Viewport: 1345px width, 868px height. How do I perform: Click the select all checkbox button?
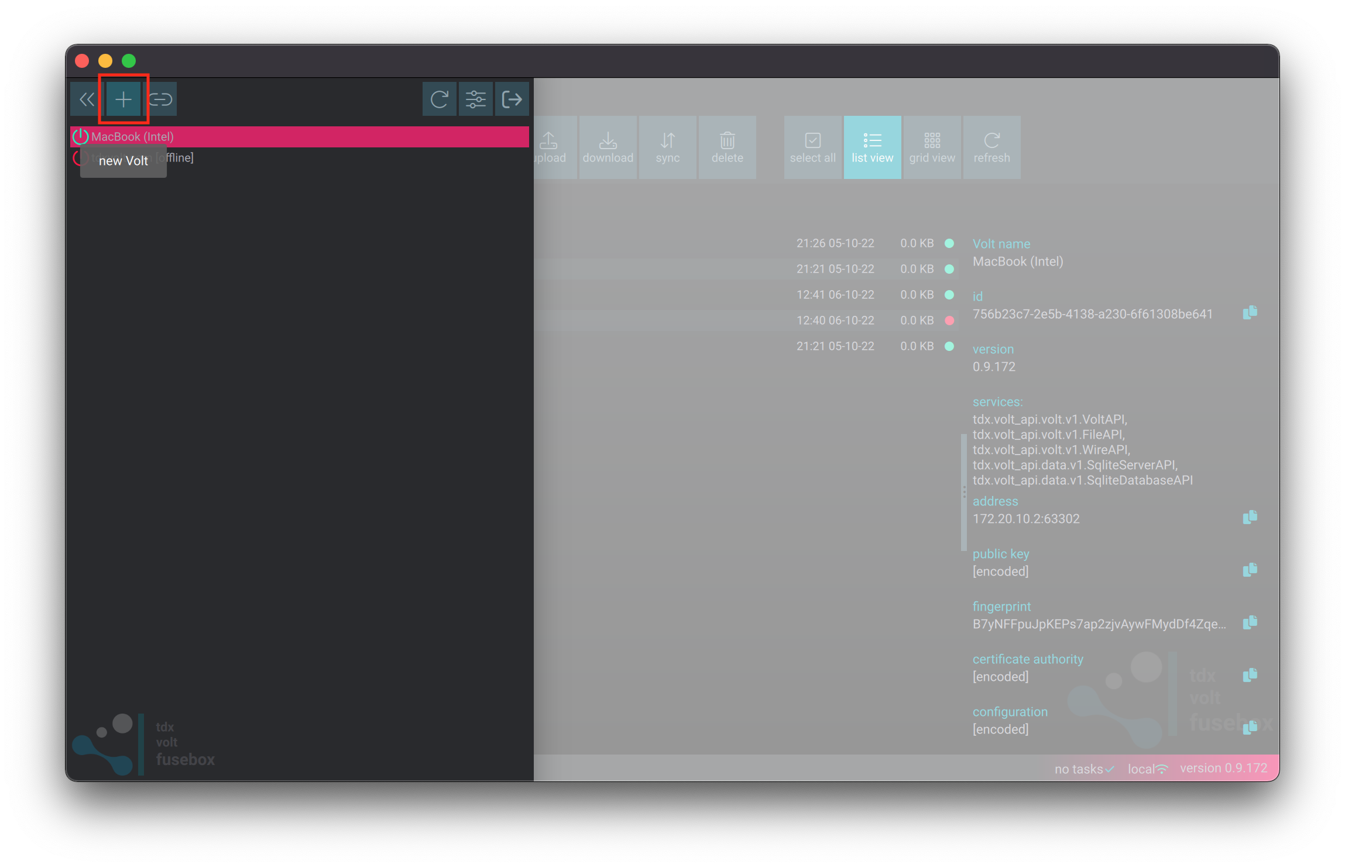coord(813,147)
